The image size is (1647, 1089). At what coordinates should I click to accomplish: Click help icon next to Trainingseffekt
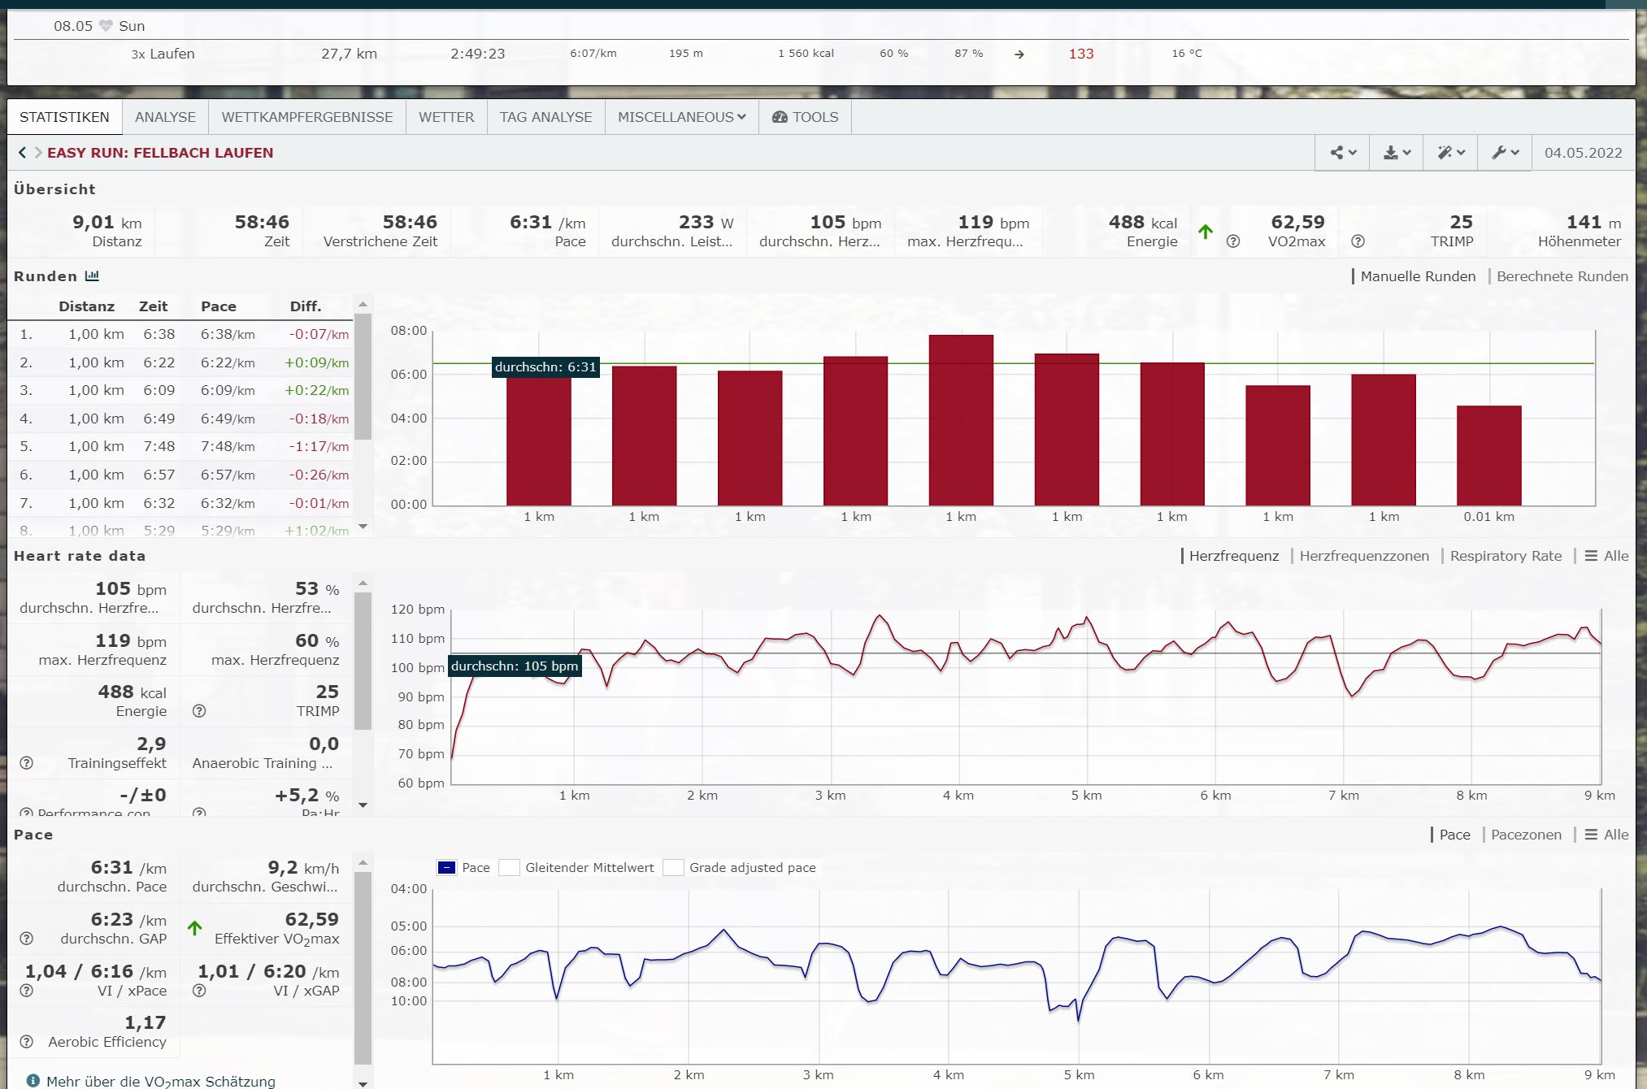click(27, 763)
